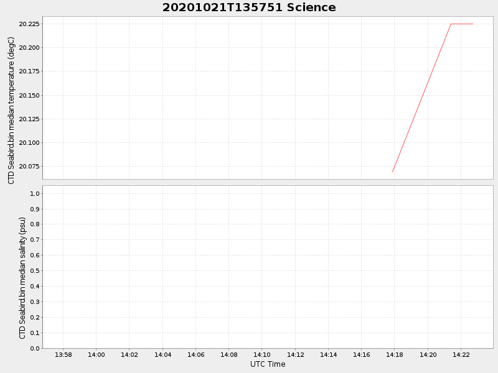Image resolution: width=498 pixels, height=373 pixels.
Task: Click the salinity tick value 0.4
Action: pos(35,287)
